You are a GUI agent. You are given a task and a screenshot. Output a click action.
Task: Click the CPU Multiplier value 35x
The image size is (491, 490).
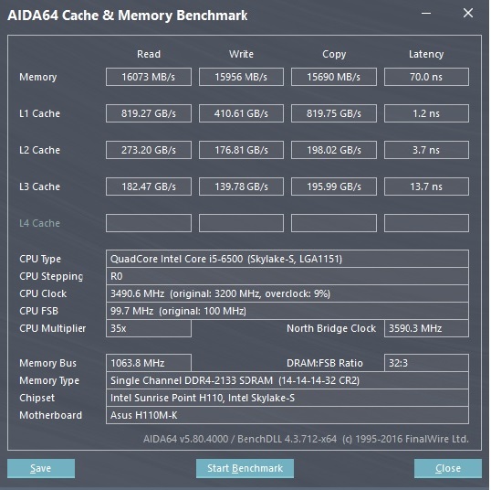pos(149,328)
